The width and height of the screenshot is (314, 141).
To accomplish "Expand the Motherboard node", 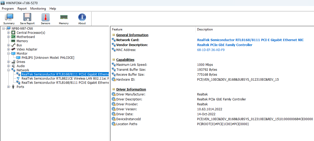I will [x=9, y=37].
